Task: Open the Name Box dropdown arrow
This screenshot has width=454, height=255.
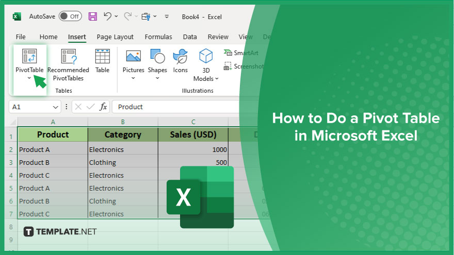Action: [56, 107]
